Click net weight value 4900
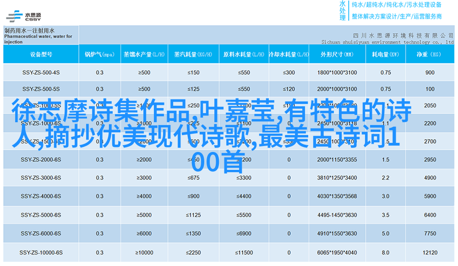The image size is (458, 266). click(x=430, y=178)
